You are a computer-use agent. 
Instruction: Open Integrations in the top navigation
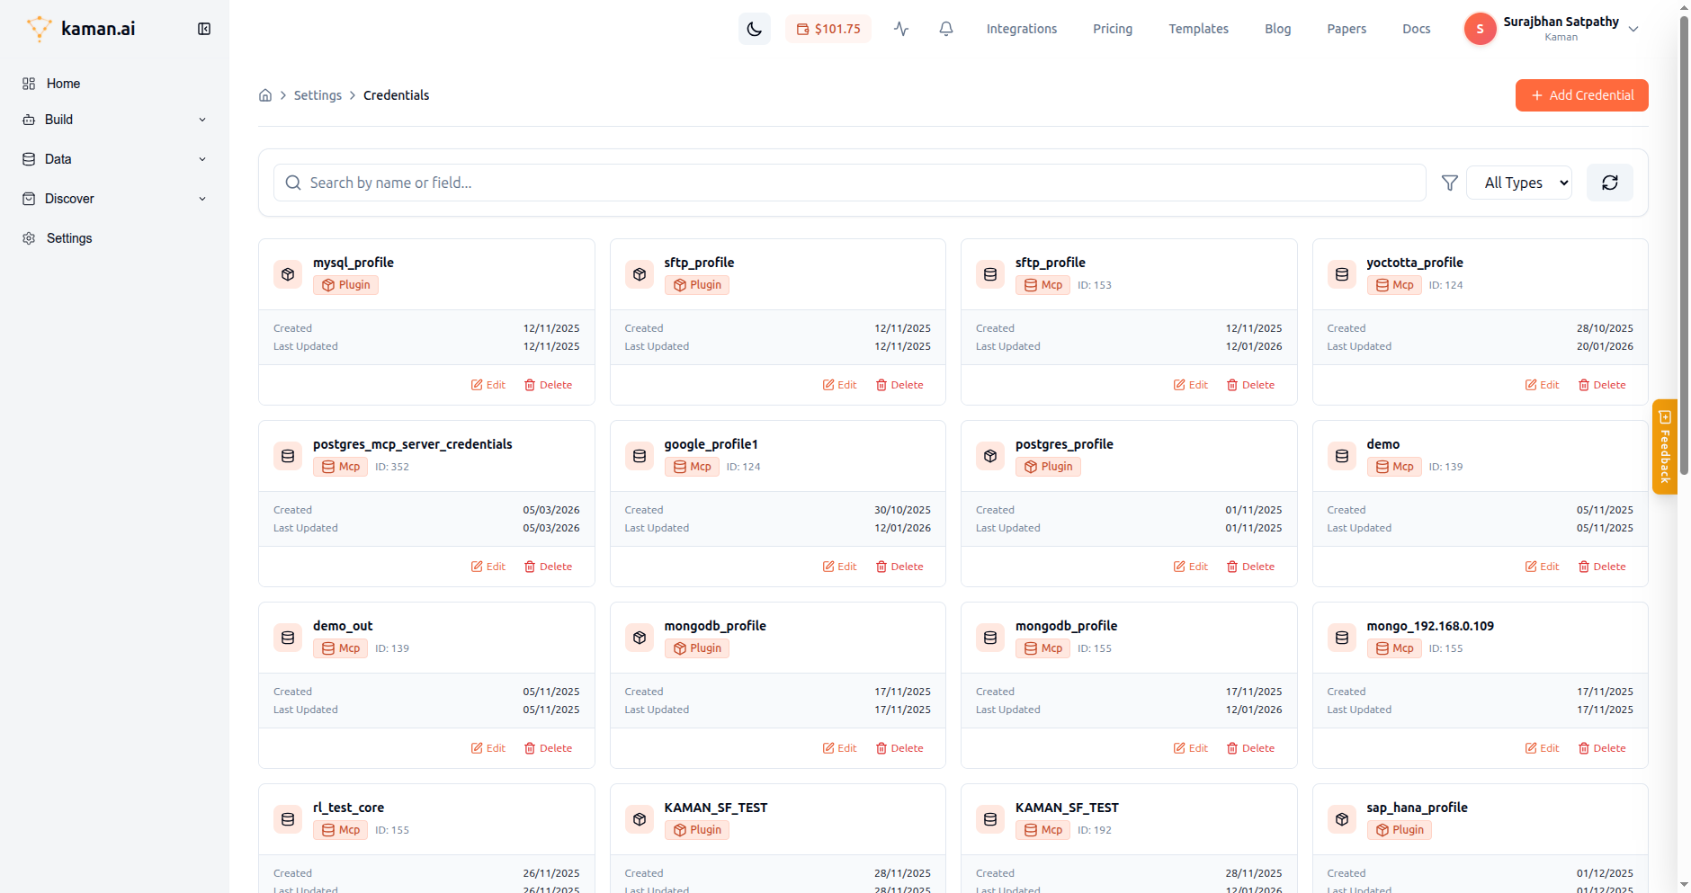click(x=1021, y=29)
